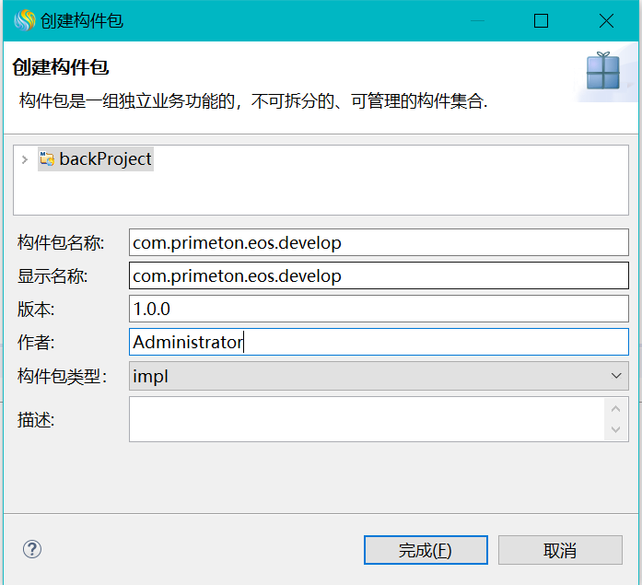The height and width of the screenshot is (585, 642).
Task: Click the backProject project icon in tree
Action: (x=46, y=159)
